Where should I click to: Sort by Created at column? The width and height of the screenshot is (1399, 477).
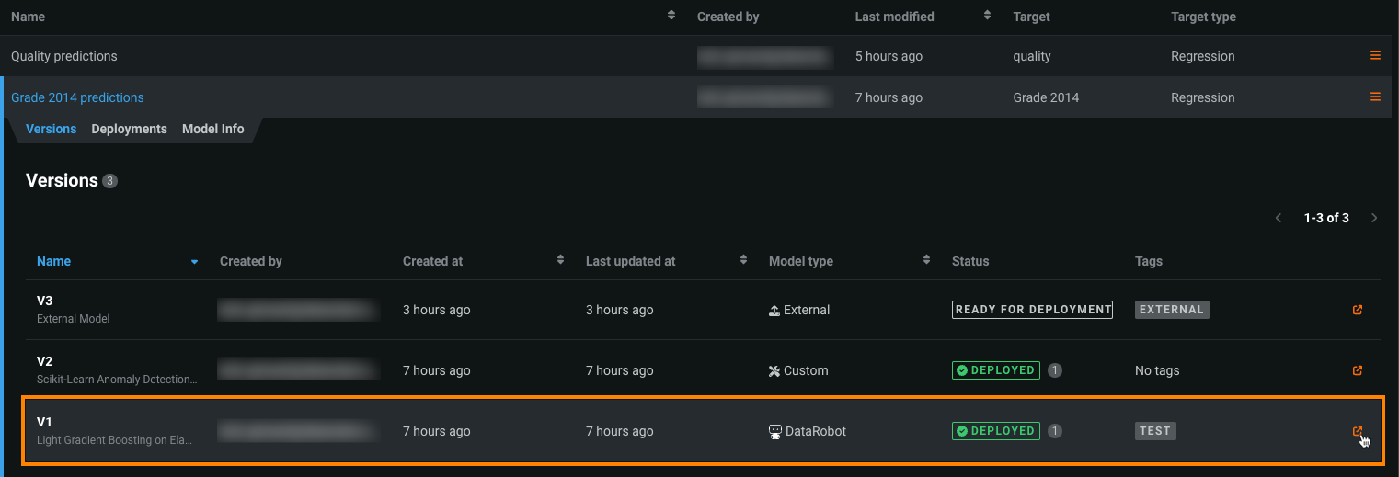coord(560,261)
